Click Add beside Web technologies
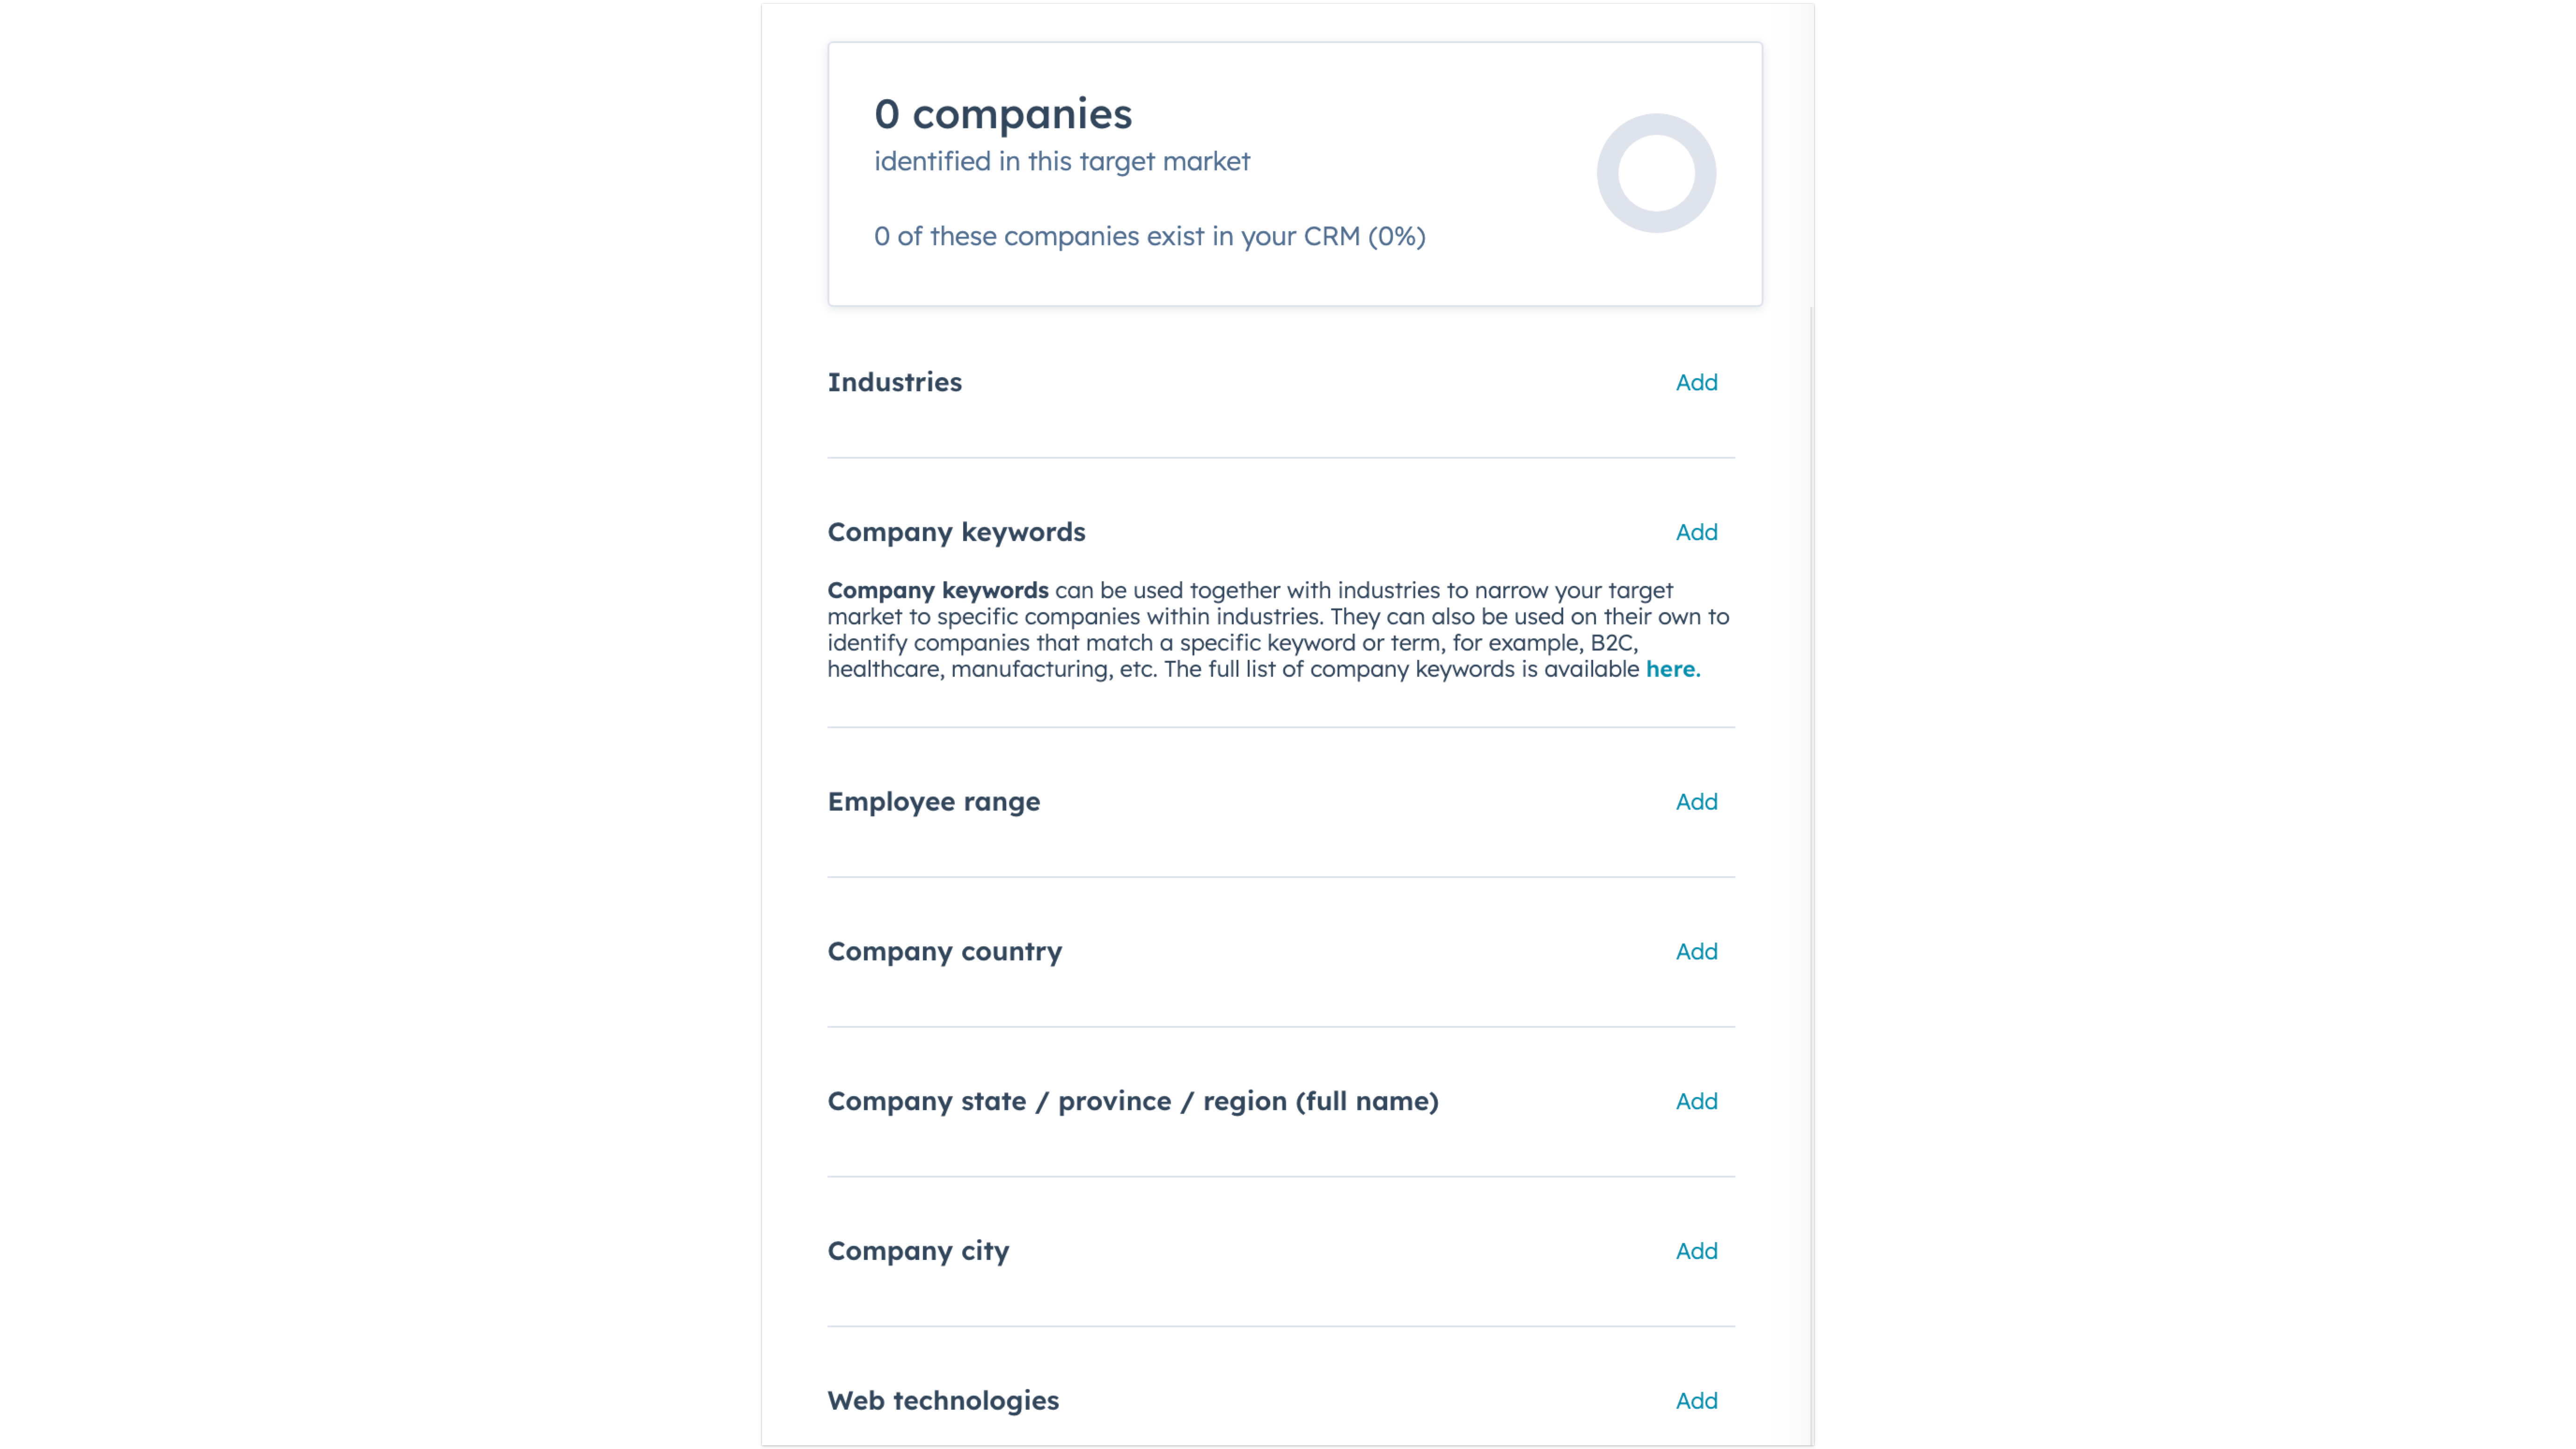The image size is (2576, 1449). [x=1696, y=1400]
